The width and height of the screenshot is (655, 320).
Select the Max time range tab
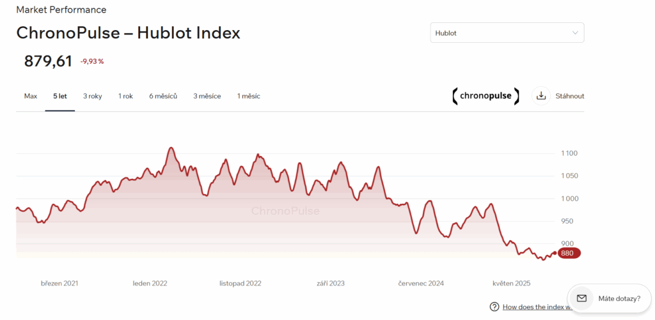31,96
